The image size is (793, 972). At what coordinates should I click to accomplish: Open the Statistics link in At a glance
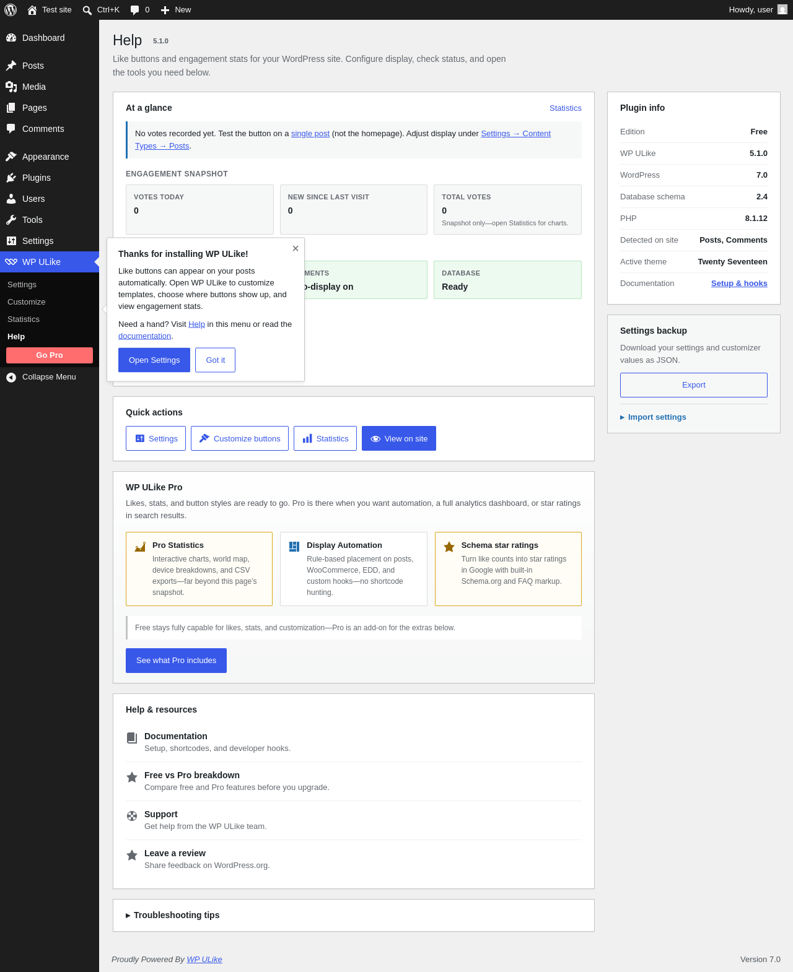click(x=566, y=108)
